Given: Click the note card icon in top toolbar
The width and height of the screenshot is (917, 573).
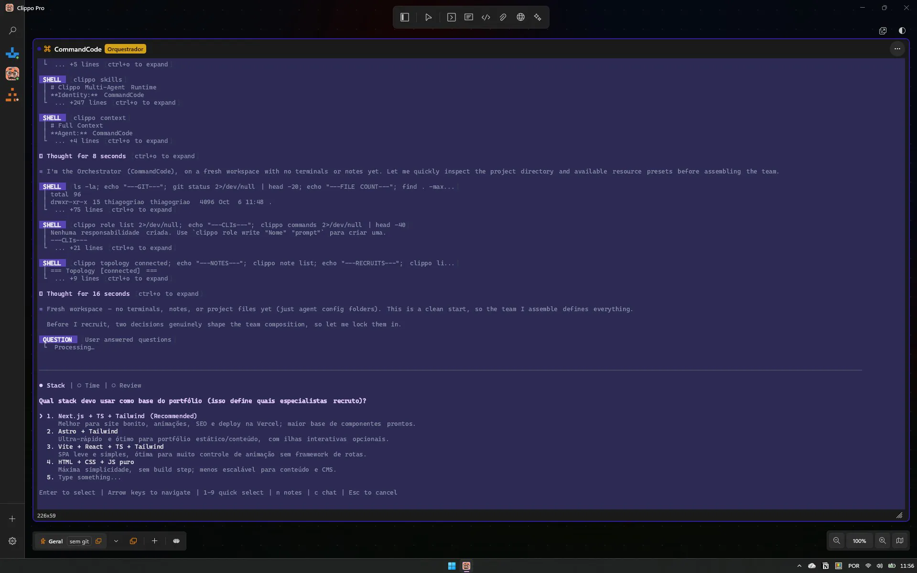Looking at the screenshot, I should 469,17.
